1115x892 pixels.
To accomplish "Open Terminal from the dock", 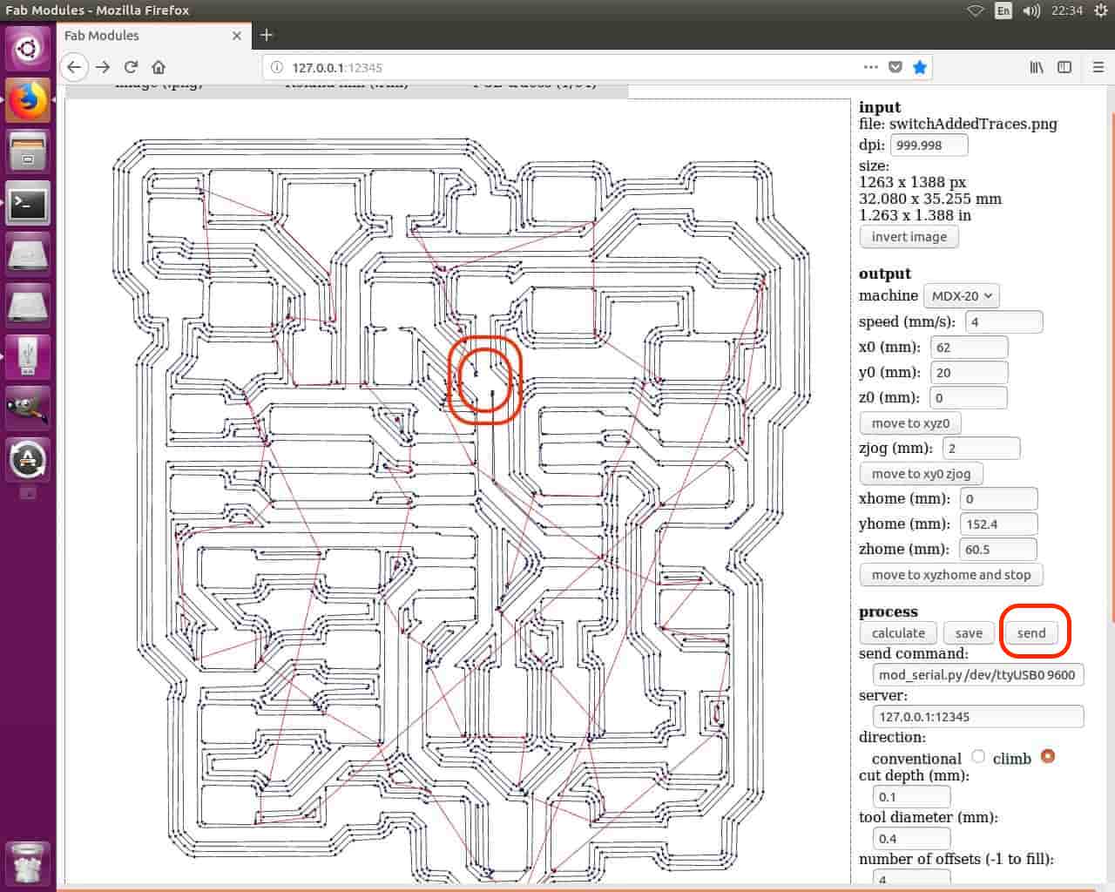I will coord(28,204).
